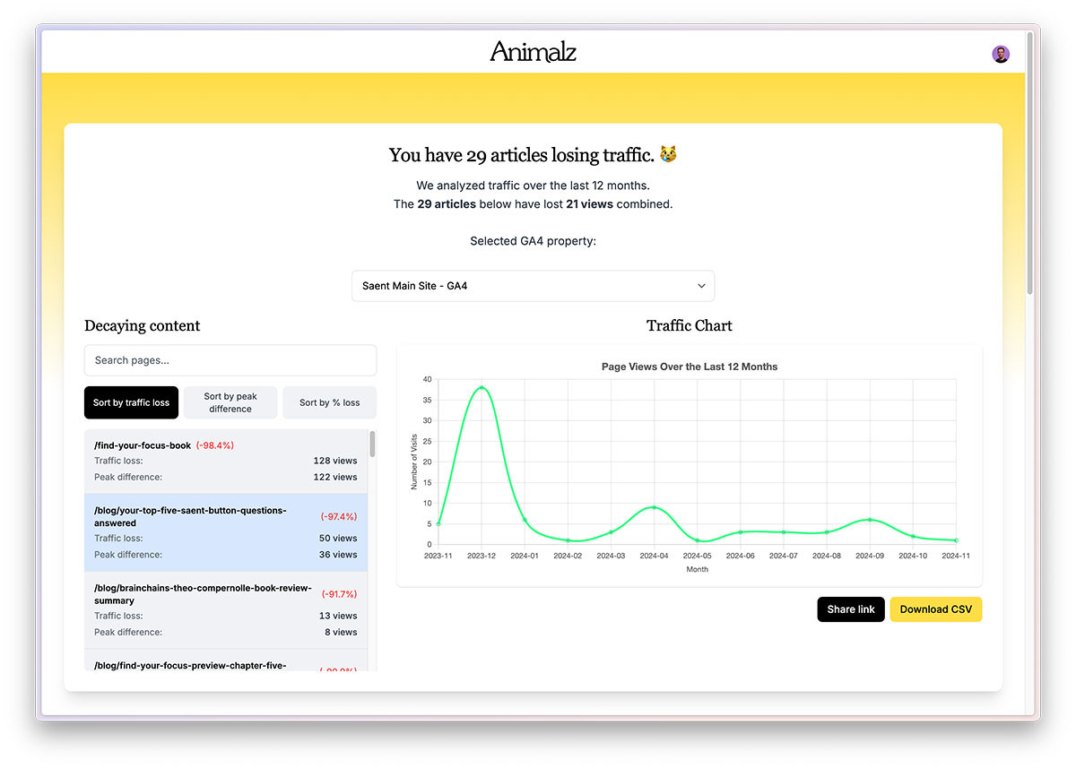1076x768 pixels.
Task: Open the Saent Main Site GA4 dropdown
Action: (x=532, y=286)
